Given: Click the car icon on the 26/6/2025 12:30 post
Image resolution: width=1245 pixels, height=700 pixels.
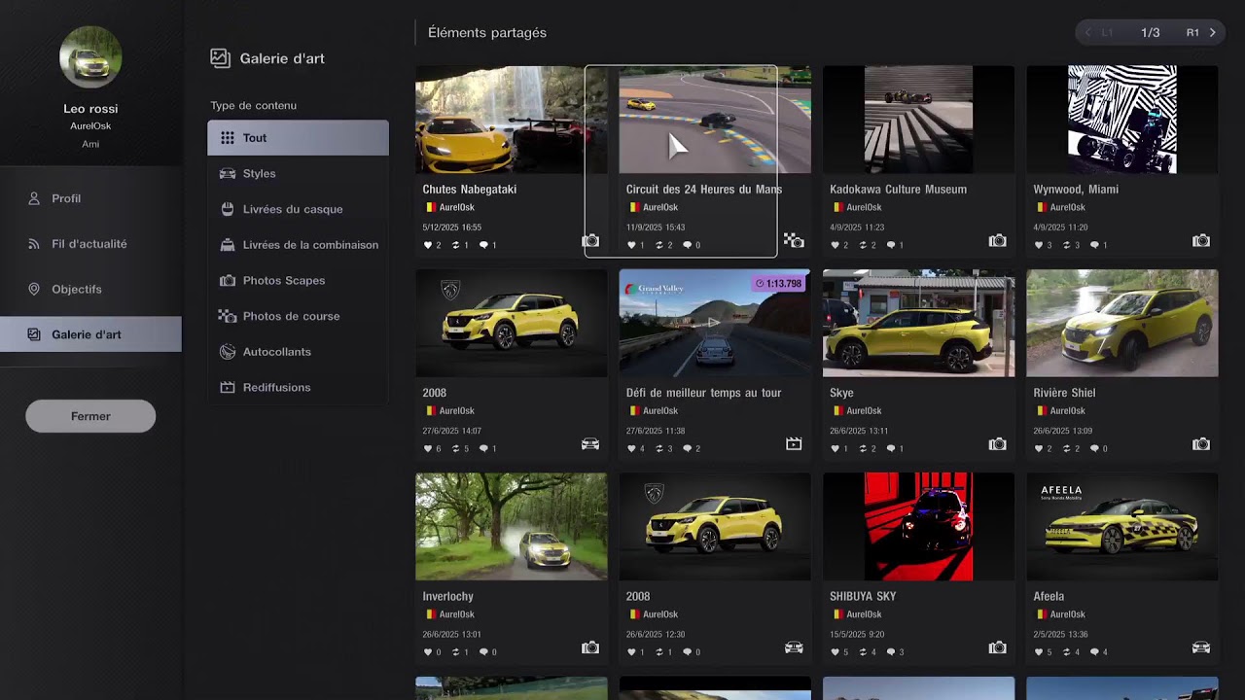Looking at the screenshot, I should click(x=794, y=647).
